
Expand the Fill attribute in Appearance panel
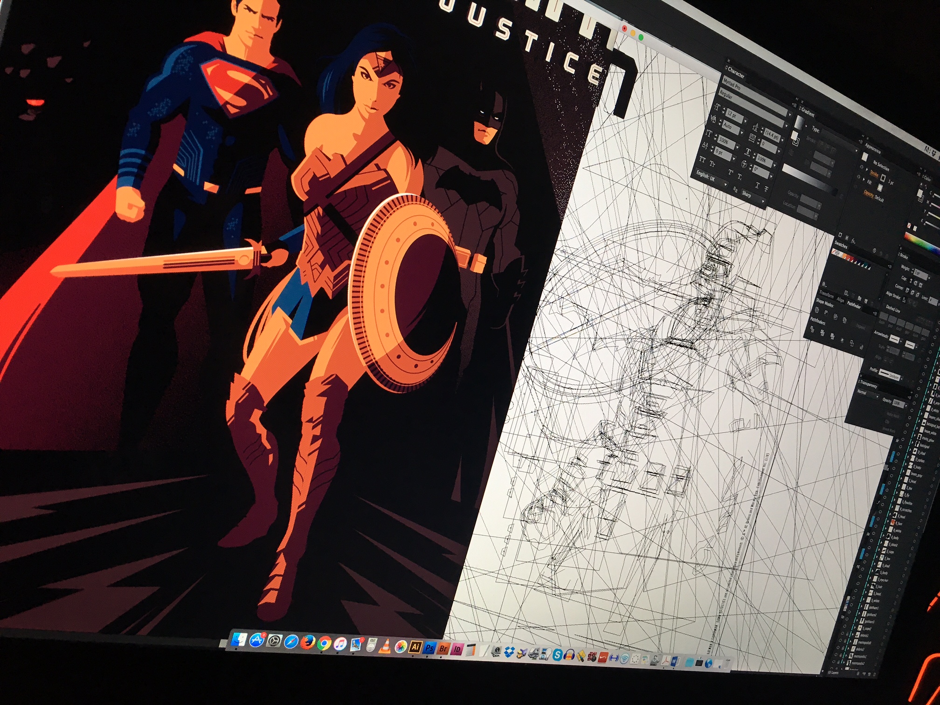(x=864, y=179)
